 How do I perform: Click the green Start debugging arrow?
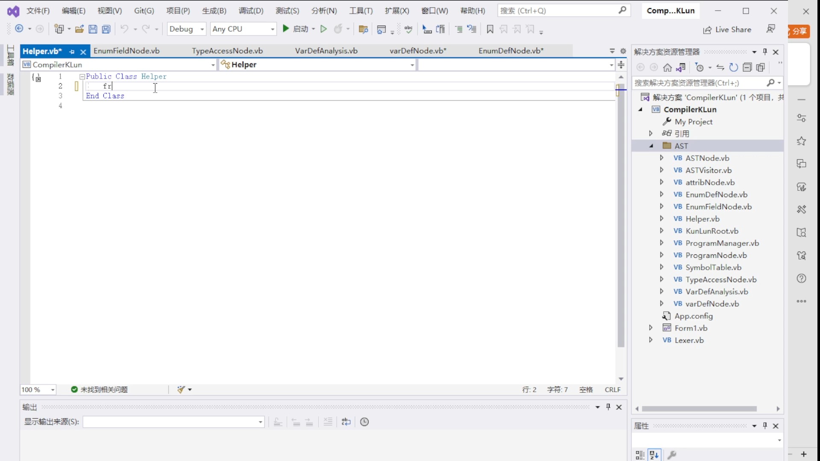tap(286, 29)
